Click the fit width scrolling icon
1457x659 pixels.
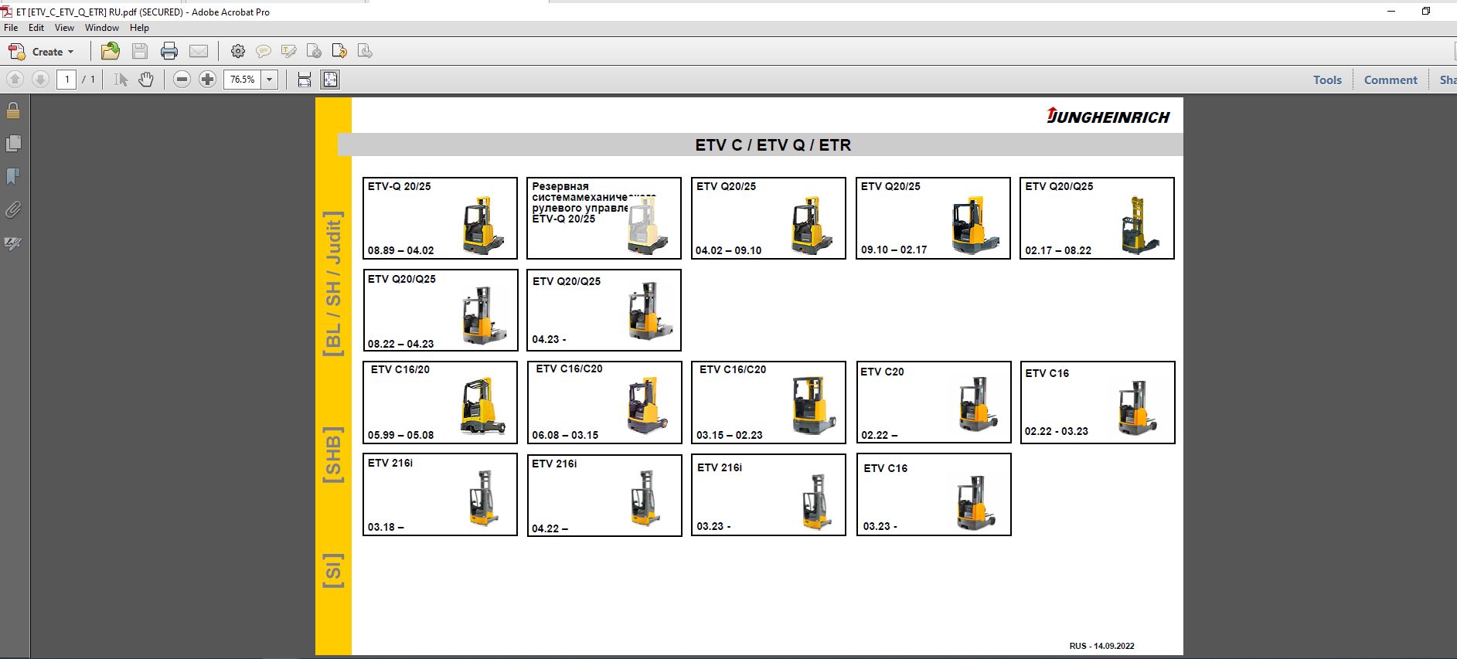pyautogui.click(x=305, y=80)
